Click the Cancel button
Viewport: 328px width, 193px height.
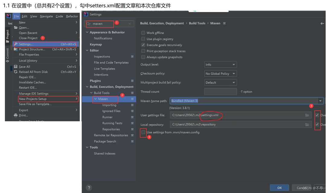(302, 188)
